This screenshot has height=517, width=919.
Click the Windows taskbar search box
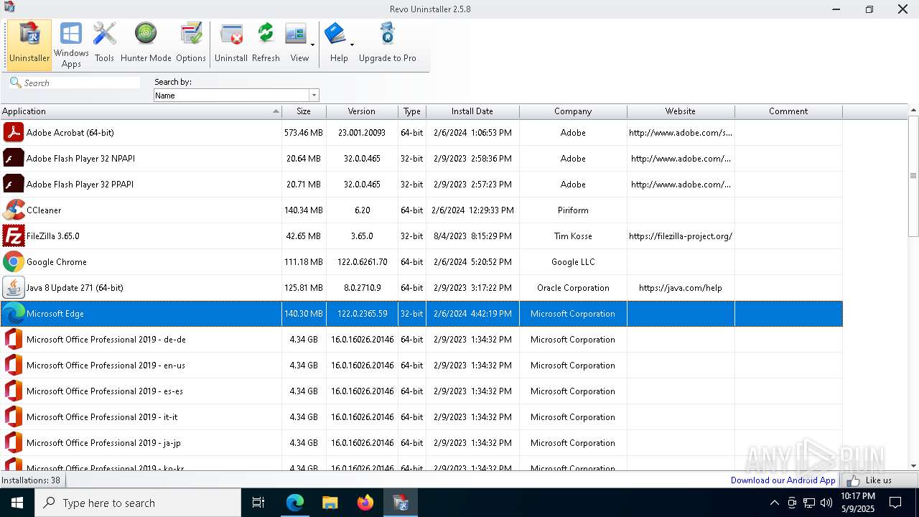[x=138, y=503]
